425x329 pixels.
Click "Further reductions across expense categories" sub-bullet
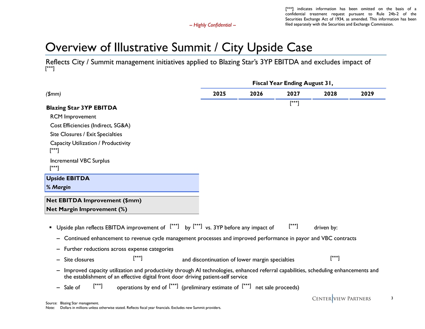click(x=119, y=249)
